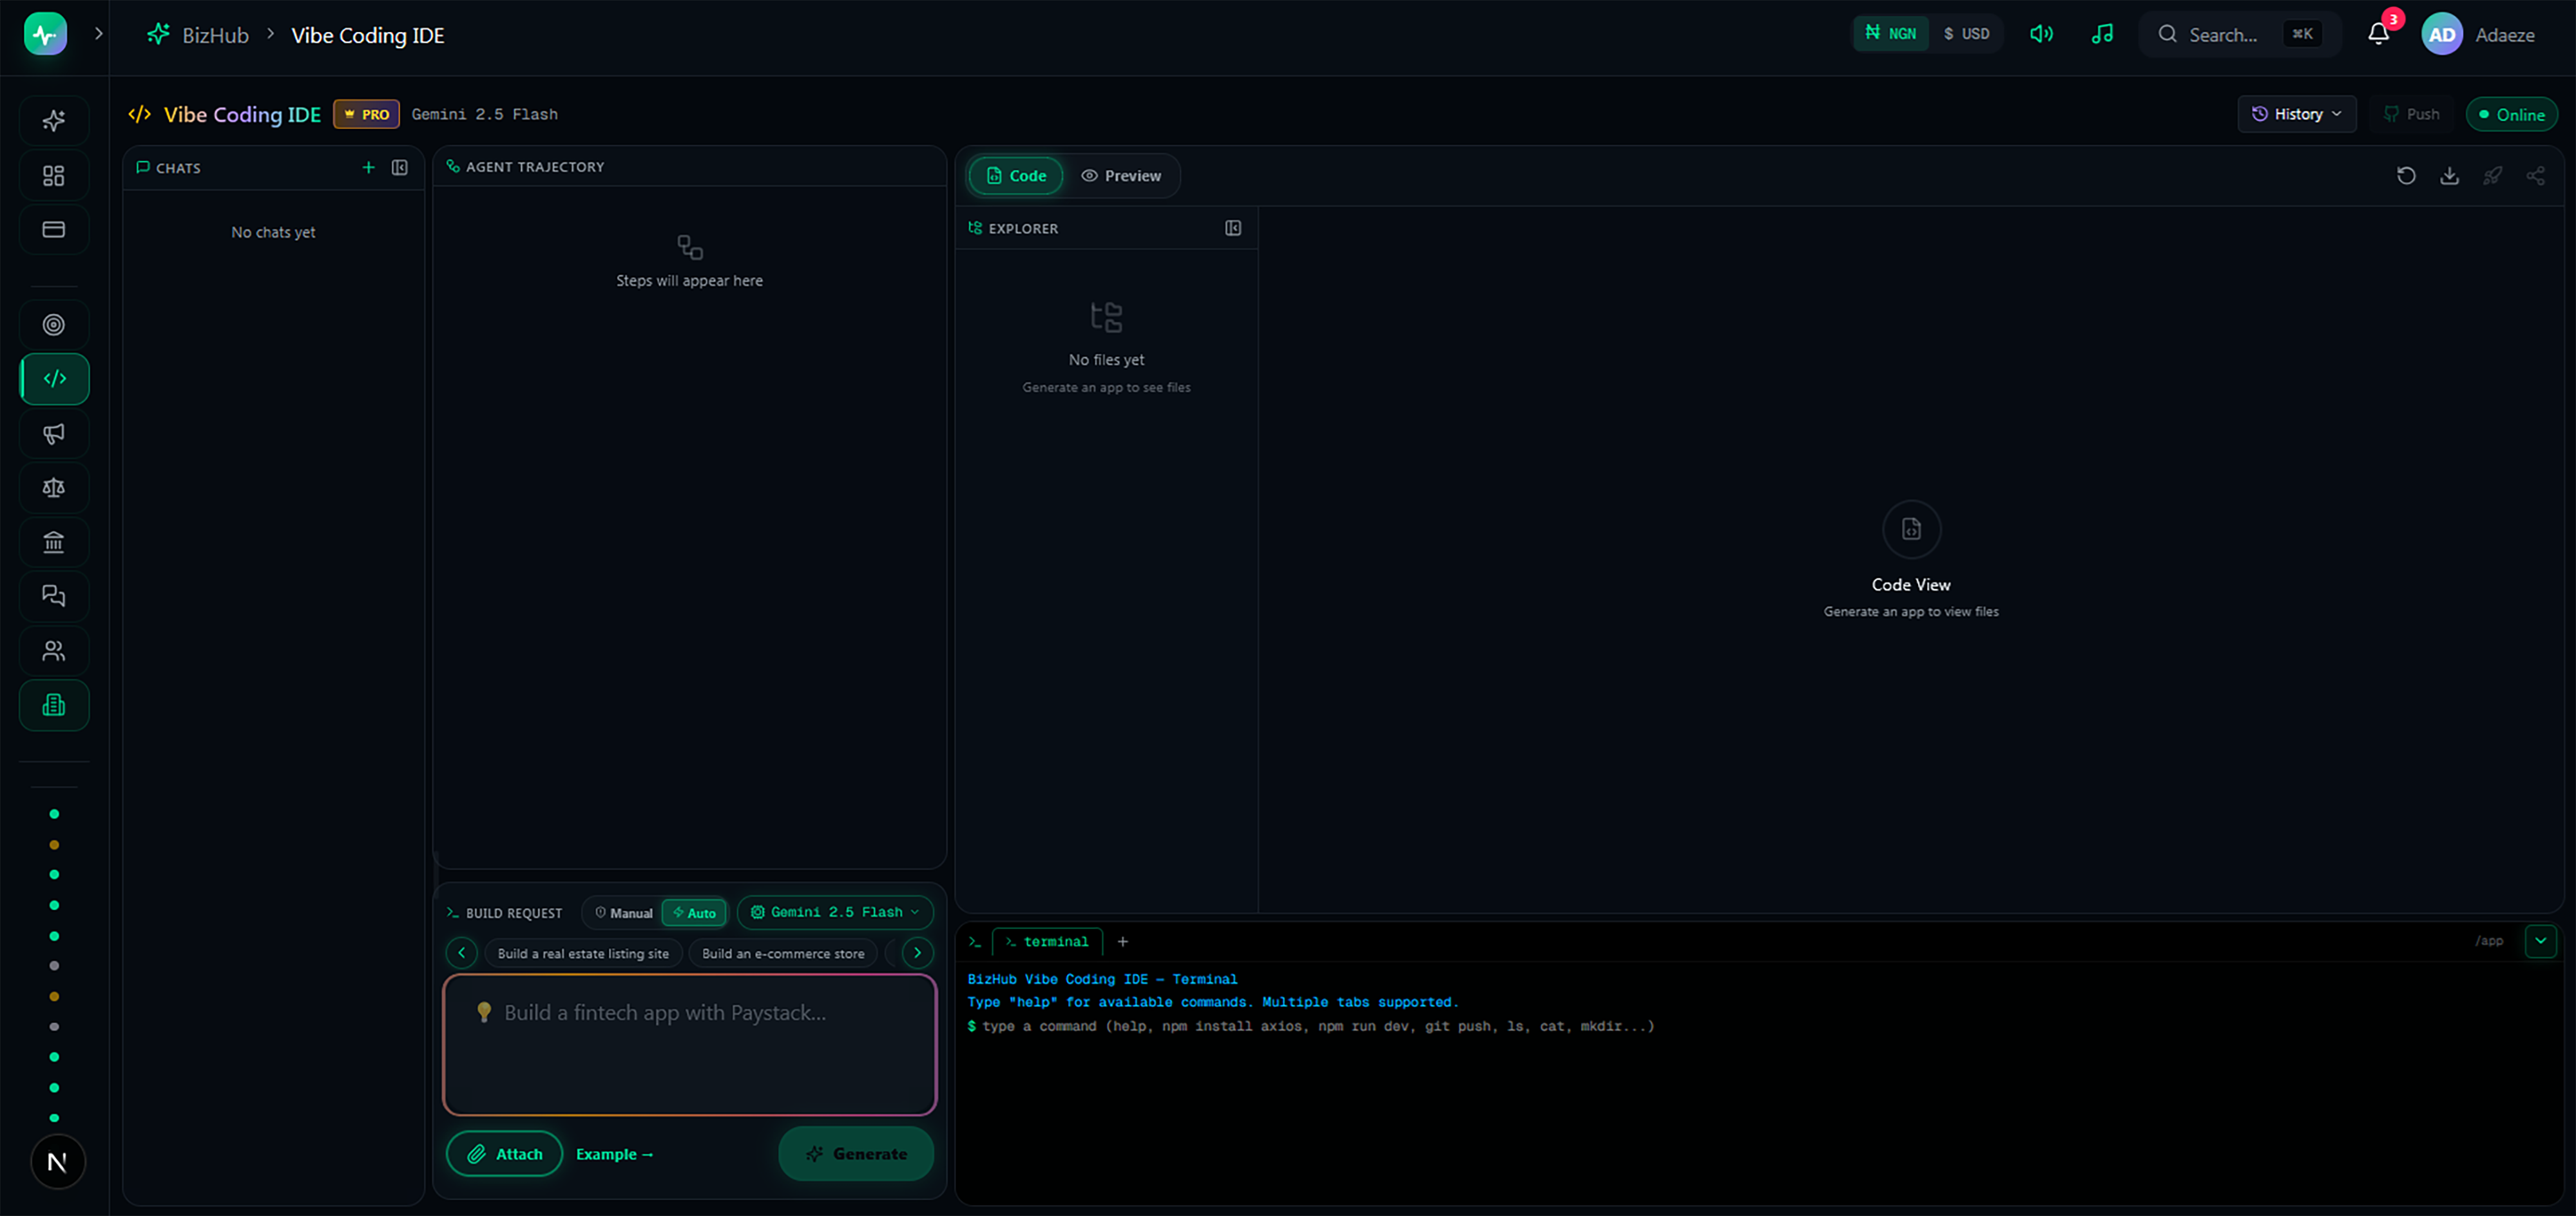Image resolution: width=2576 pixels, height=1216 pixels.
Task: Click the top Search field
Action: tap(2239, 34)
